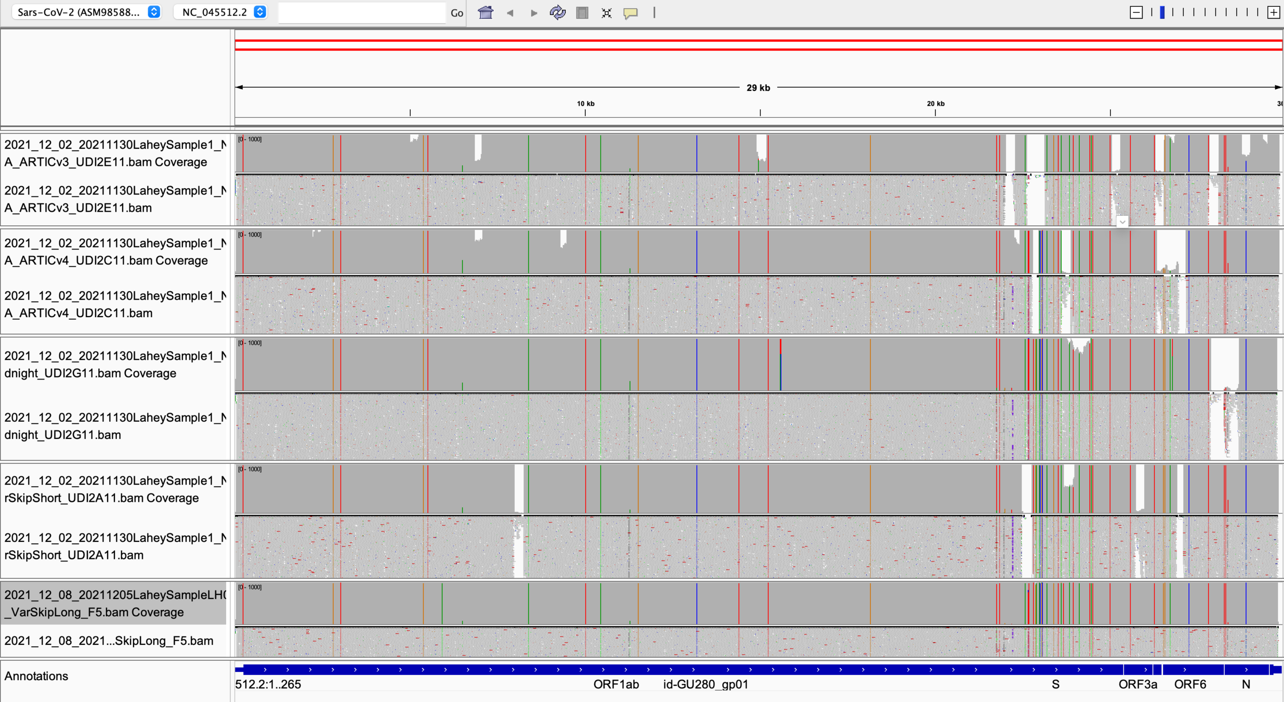Click the Home genome view icon
The height and width of the screenshot is (702, 1284).
point(486,12)
